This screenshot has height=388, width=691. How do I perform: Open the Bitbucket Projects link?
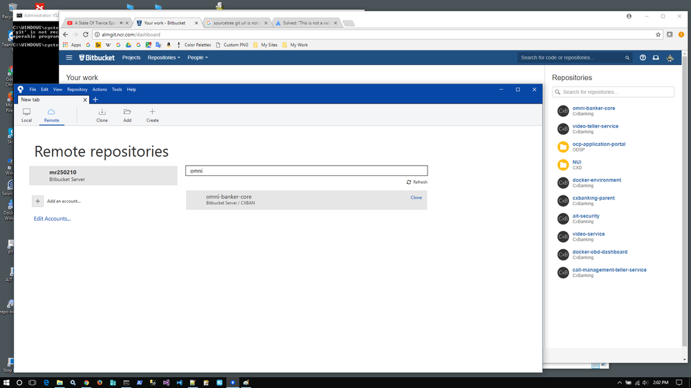click(x=131, y=57)
